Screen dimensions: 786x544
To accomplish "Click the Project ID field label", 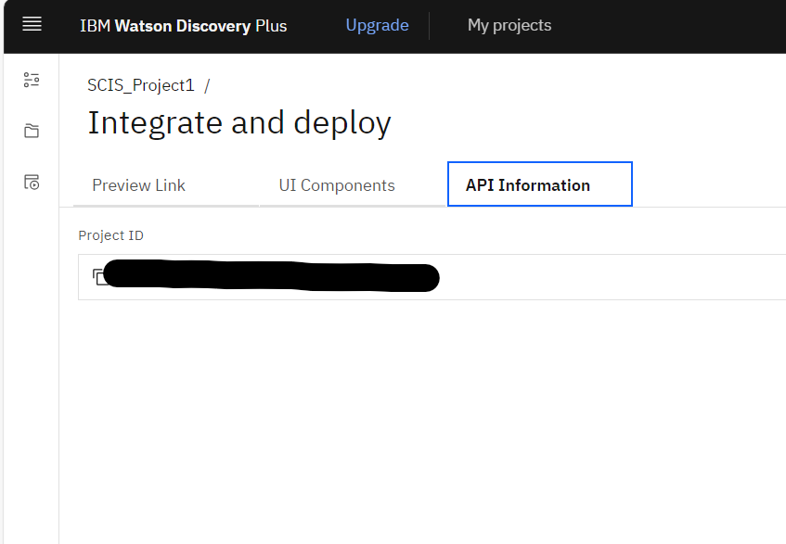I will click(110, 235).
